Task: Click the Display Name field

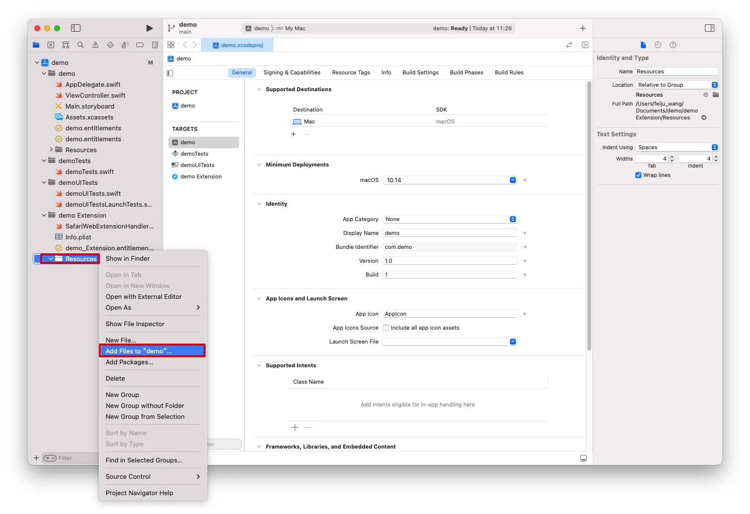Action: click(449, 233)
